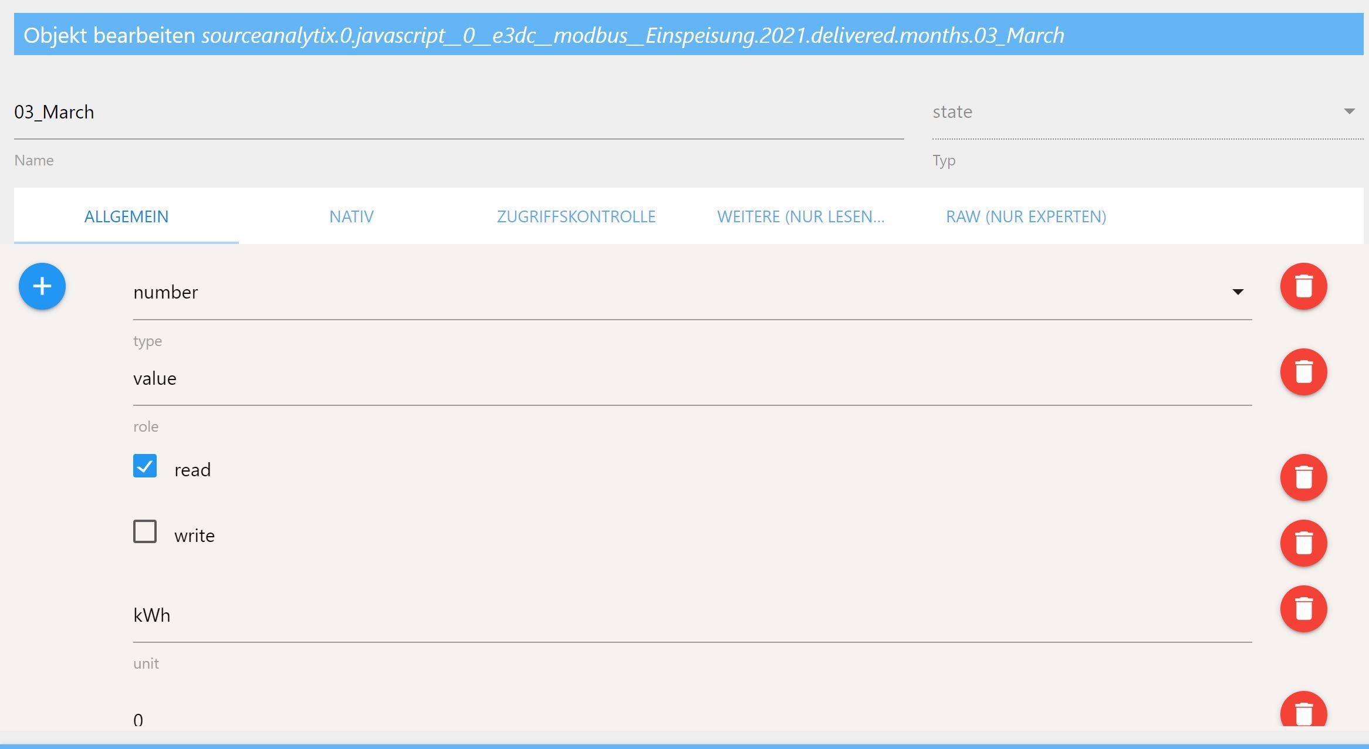The height and width of the screenshot is (749, 1369).
Task: Enable the write checkbox
Action: click(x=145, y=532)
